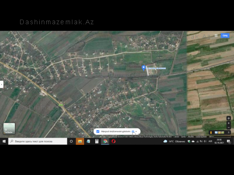This screenshot has height=175, width=234.
Task: Zoom out with the minus button
Action: tap(228, 127)
